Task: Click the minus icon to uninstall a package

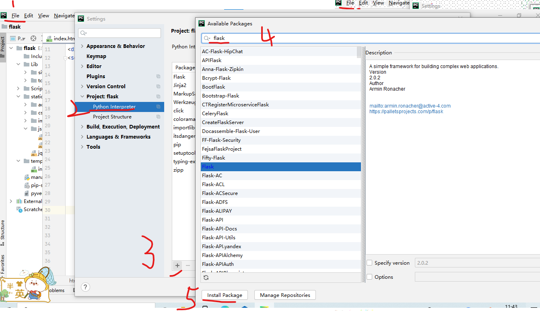Action: click(x=188, y=265)
